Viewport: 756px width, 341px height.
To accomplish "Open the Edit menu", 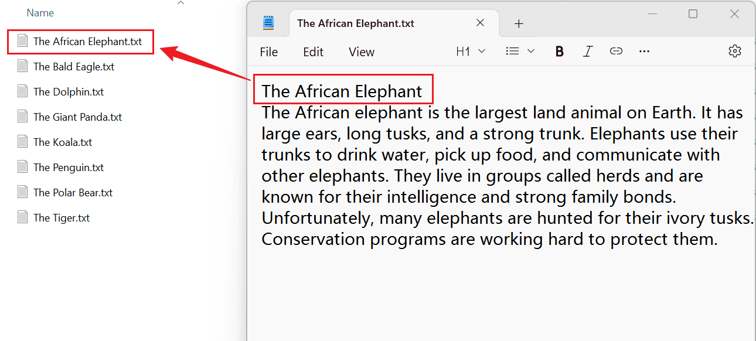I will (314, 52).
